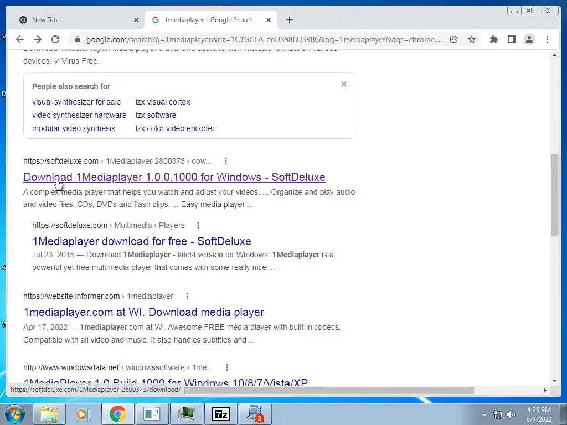Click the horizontal scroll right arrow
Image resolution: width=567 pixels, height=425 pixels.
pyautogui.click(x=545, y=390)
